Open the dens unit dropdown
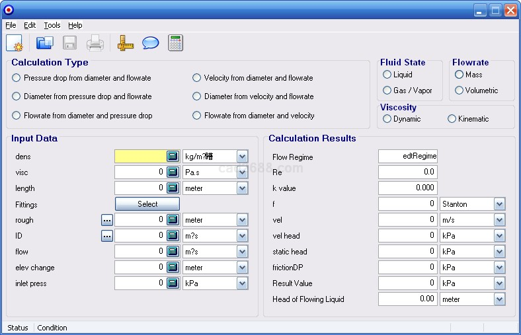Image resolution: width=521 pixels, height=335 pixels. (242, 157)
